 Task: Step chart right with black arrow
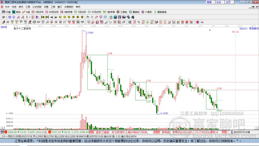point(56,17)
